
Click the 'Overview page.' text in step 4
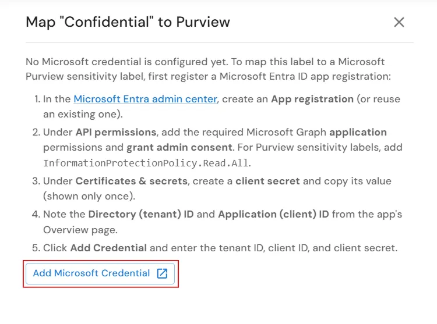[x=80, y=230]
